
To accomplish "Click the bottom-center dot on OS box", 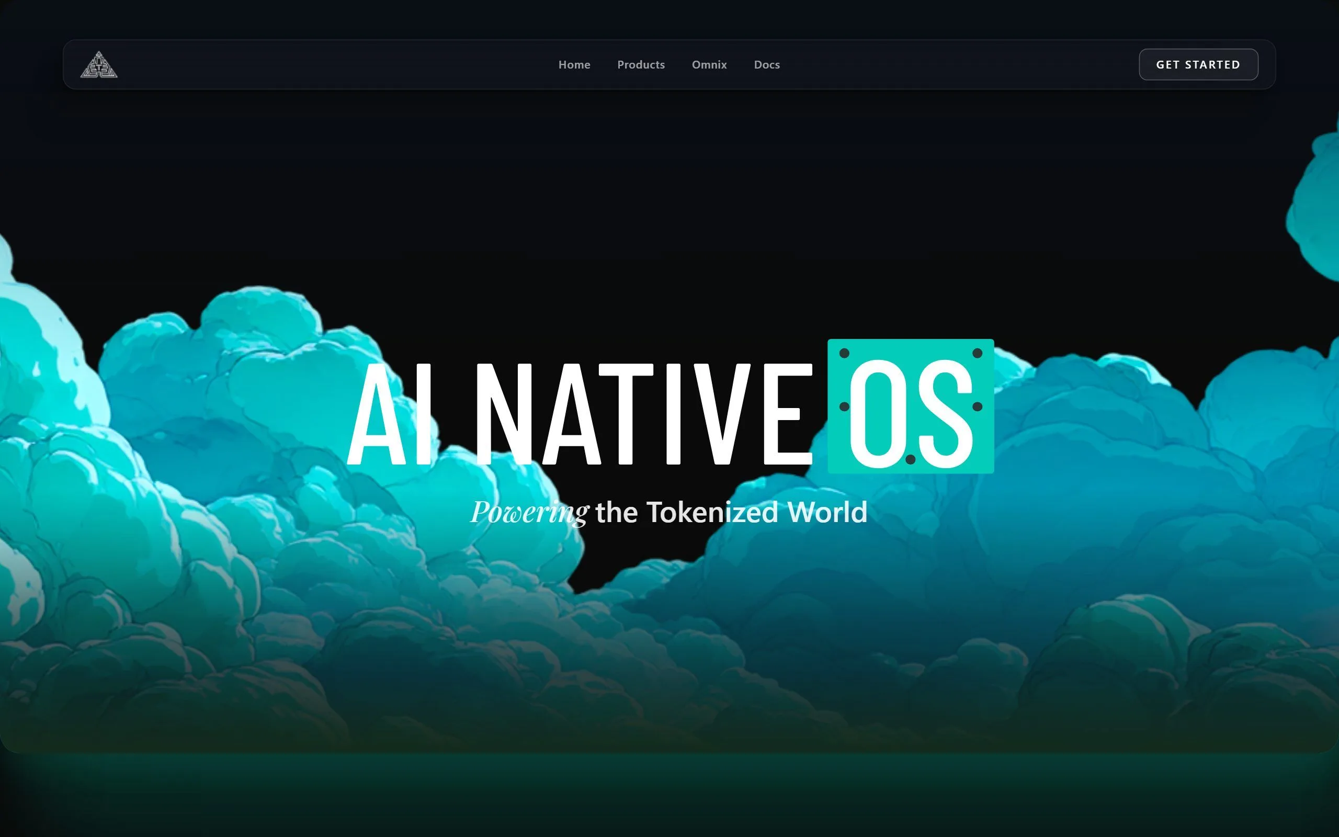I will point(910,459).
